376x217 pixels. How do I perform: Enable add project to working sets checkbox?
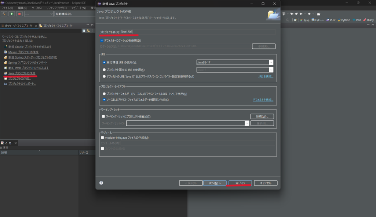coord(103,116)
